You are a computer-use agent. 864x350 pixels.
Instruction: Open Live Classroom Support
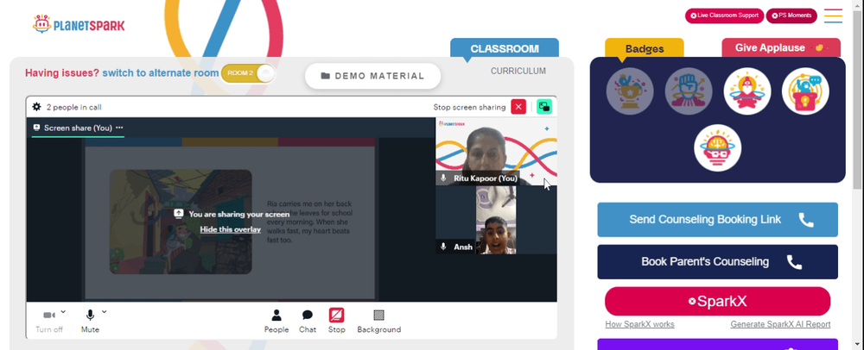[724, 16]
